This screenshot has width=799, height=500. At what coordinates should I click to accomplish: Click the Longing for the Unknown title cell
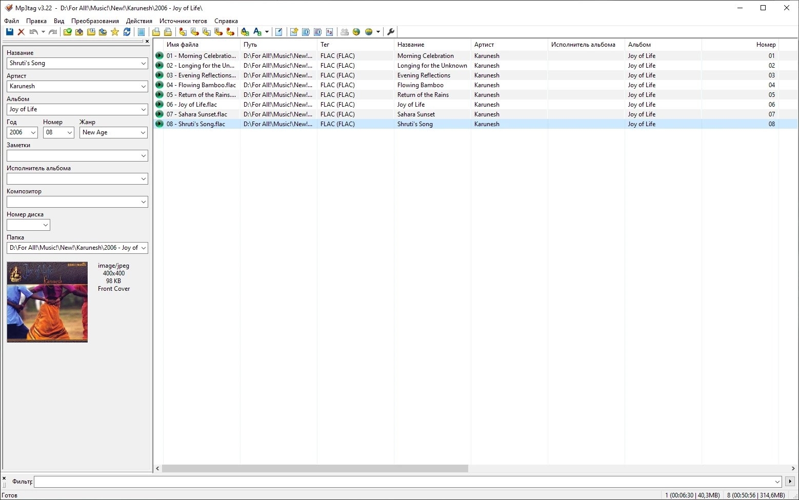tap(432, 66)
